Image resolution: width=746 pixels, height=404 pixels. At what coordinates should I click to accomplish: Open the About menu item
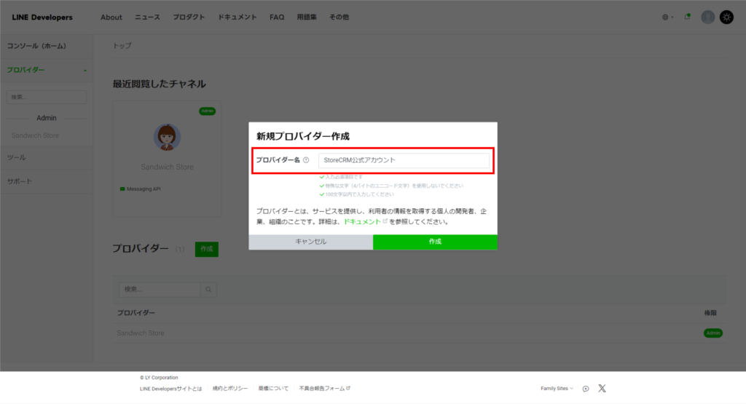point(111,17)
